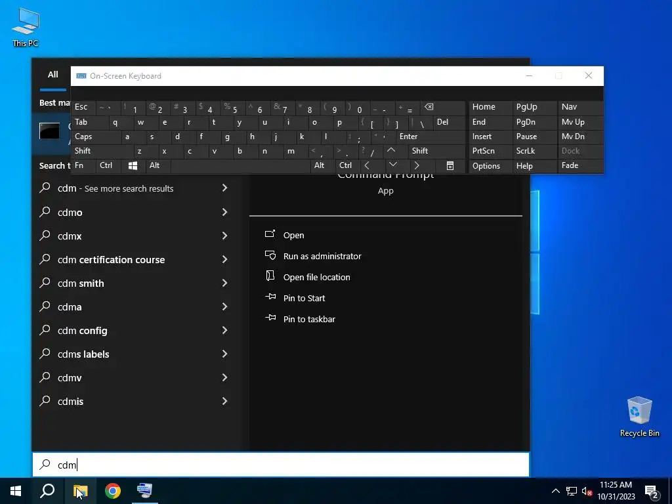Toggle the ScrLk key
Image resolution: width=672 pixels, height=504 pixels.
[534, 151]
